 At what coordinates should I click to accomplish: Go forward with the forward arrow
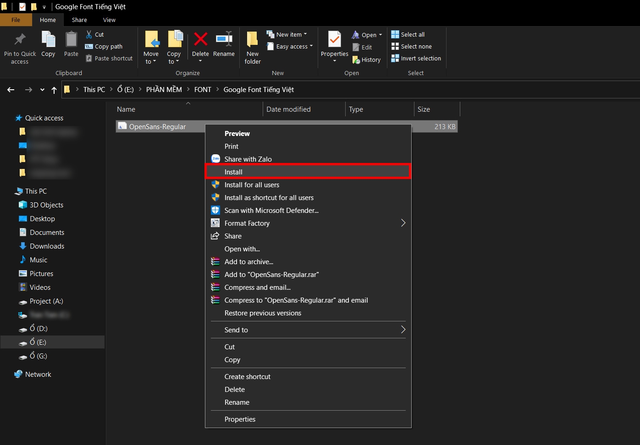point(28,90)
